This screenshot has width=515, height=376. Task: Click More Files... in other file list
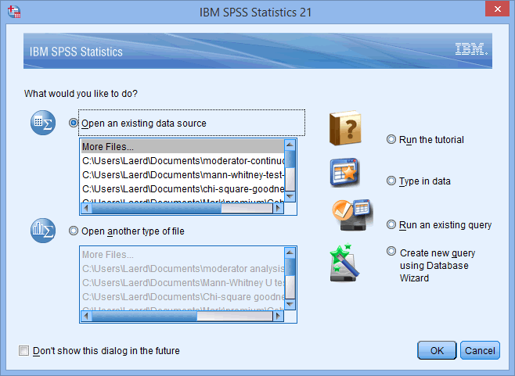(x=182, y=255)
